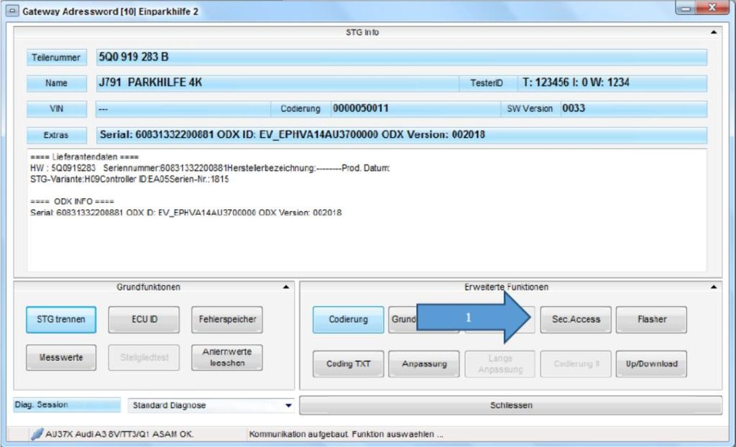
Task: Open the Fehlerspeicher fault memory
Action: pos(227,320)
